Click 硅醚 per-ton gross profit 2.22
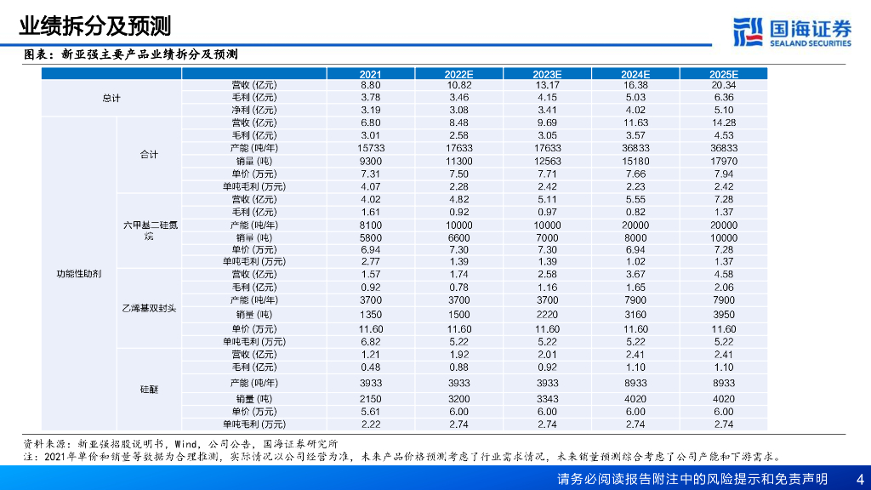The height and width of the screenshot is (490, 871). [x=371, y=424]
